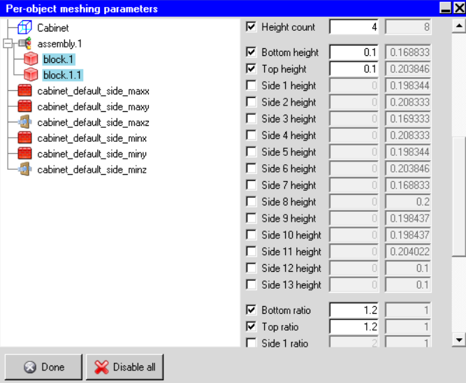The image size is (466, 383).
Task: Enable the Side 9 height checkbox
Action: point(251,218)
